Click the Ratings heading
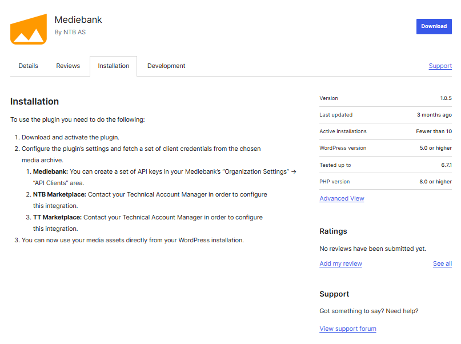 coord(333,231)
